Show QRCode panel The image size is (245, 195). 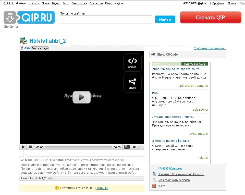188,55
